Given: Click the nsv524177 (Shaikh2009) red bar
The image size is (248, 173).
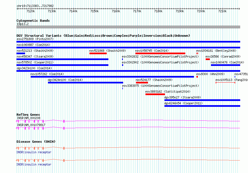Looking at the screenshot, I should click(x=142, y=83).
